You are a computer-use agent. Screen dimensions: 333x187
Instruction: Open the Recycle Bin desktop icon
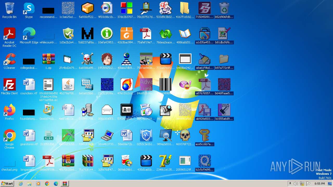coord(9,10)
